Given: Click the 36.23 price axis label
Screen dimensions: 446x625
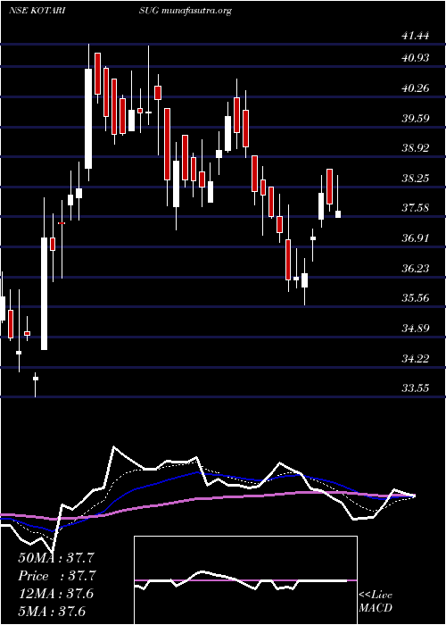Looking at the screenshot, I should tap(416, 268).
